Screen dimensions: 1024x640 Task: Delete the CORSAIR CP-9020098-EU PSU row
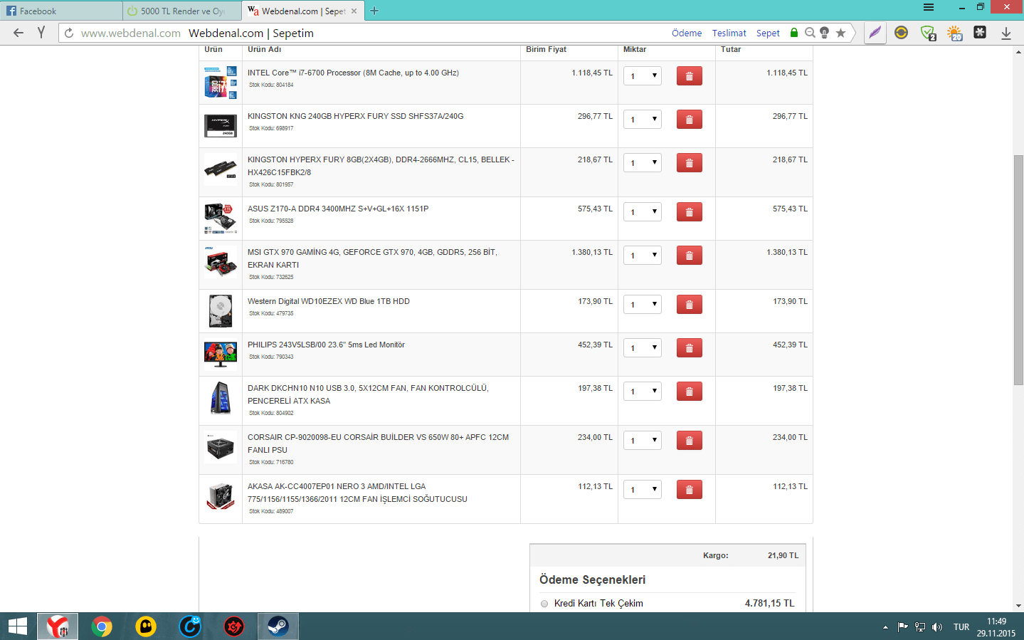point(689,441)
